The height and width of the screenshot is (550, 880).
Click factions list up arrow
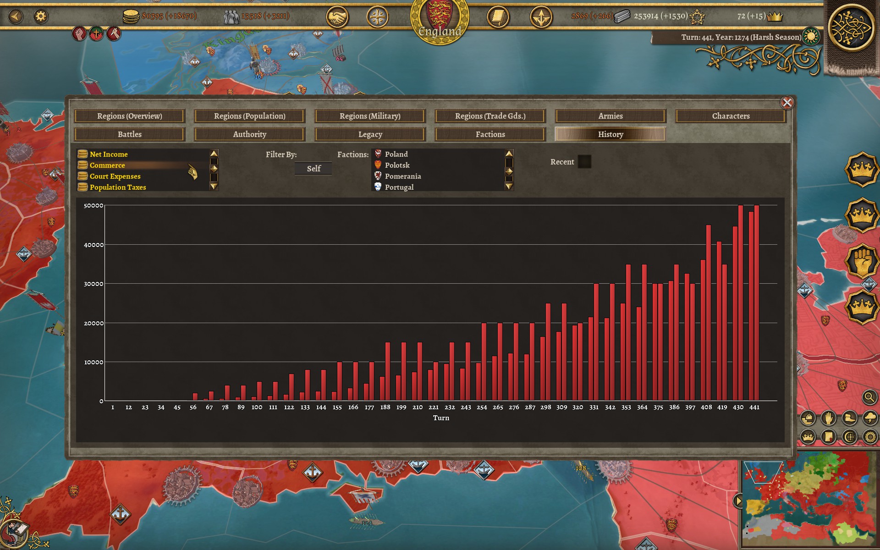[509, 154]
